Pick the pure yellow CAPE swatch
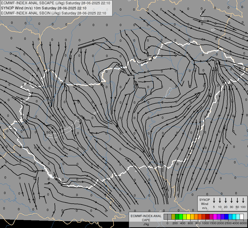Viewport: 248px width, 228px height. (x=188, y=217)
